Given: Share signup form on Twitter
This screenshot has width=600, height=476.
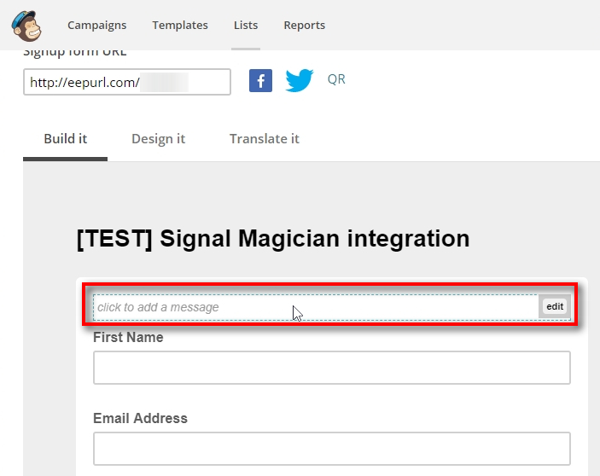Looking at the screenshot, I should pos(299,81).
